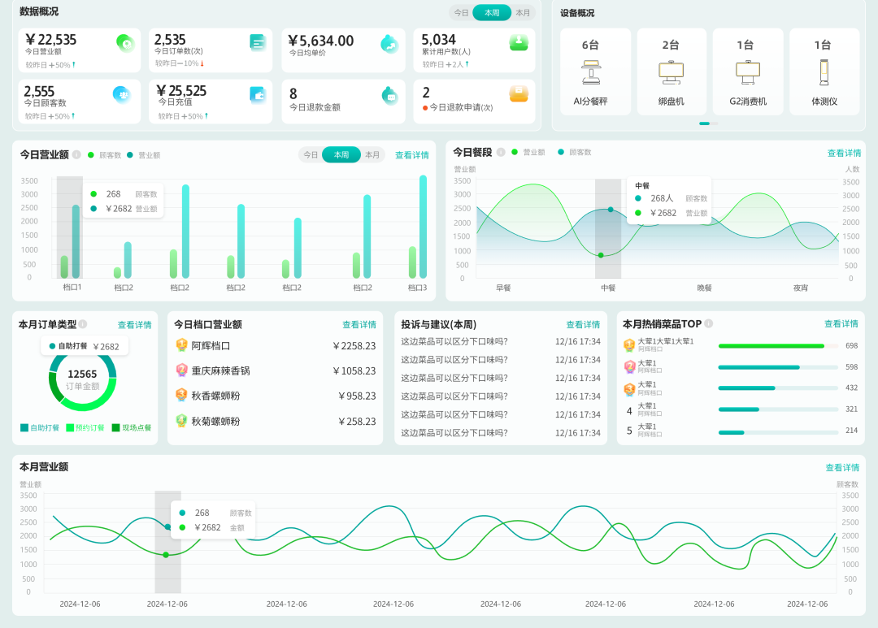The image size is (878, 628).
Task: Click the ¥2258.23 amount for 阿辉档口
Action: [x=354, y=346]
